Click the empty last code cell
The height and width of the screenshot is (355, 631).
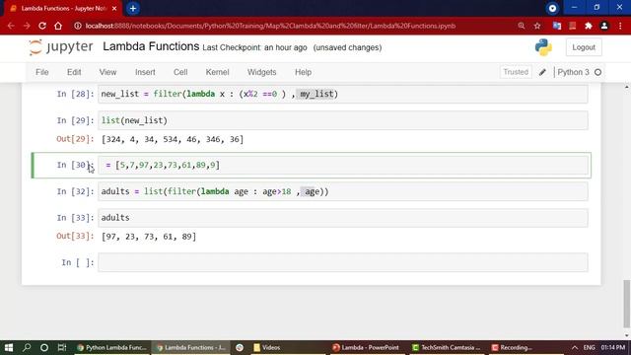(342, 262)
